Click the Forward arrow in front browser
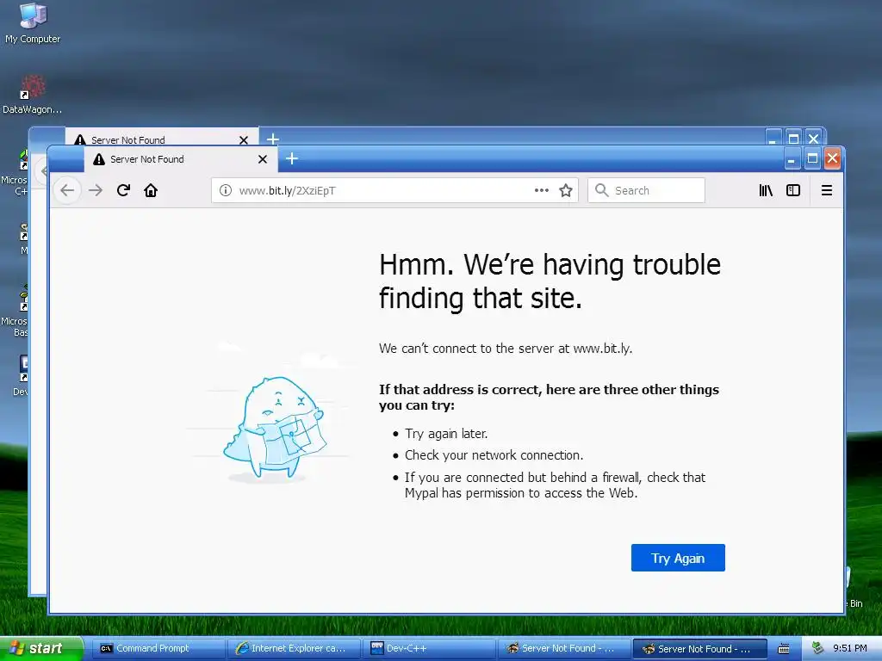 point(96,190)
